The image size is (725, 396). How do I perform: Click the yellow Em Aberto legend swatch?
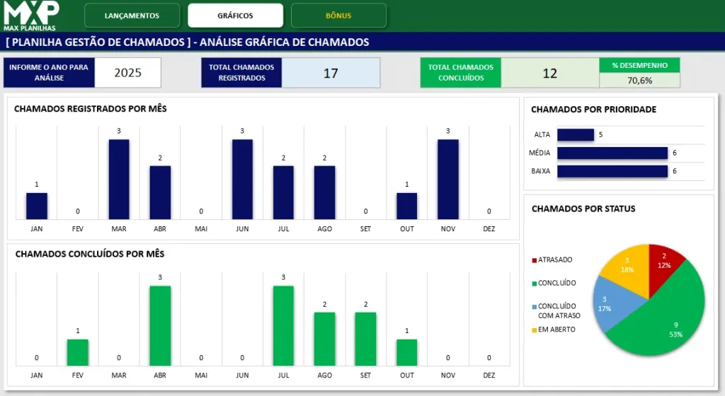[x=534, y=330]
